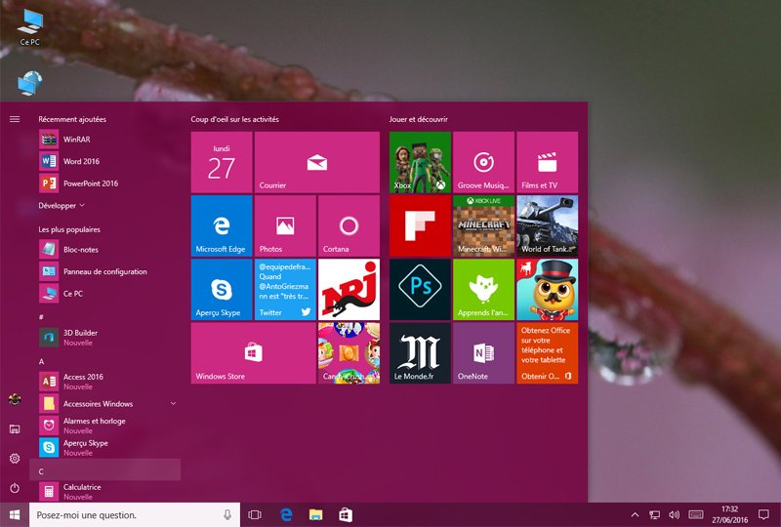The height and width of the screenshot is (527, 781).
Task: Show hidden system tray icons
Action: coord(635,514)
